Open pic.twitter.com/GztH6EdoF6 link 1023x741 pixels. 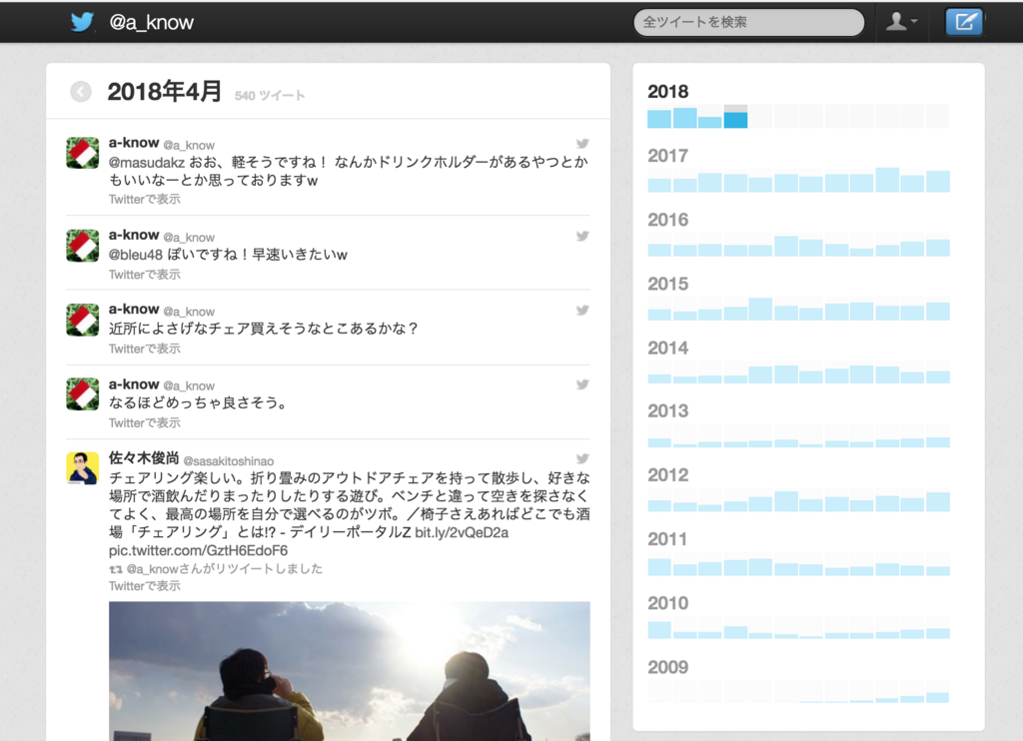[199, 551]
